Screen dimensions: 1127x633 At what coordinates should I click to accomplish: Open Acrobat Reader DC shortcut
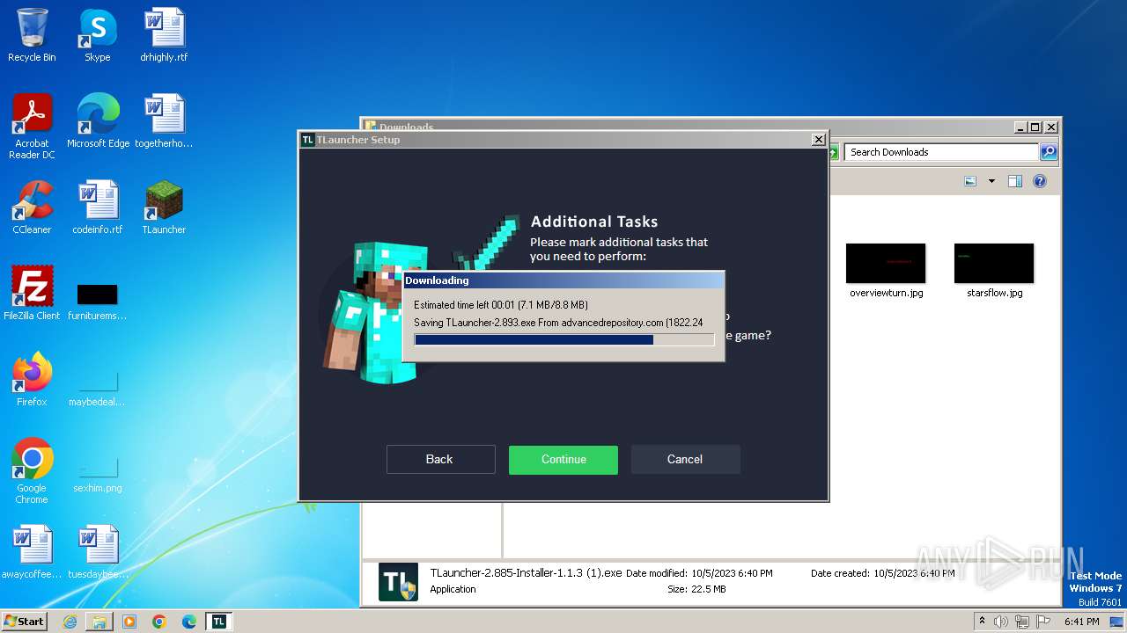click(x=32, y=126)
